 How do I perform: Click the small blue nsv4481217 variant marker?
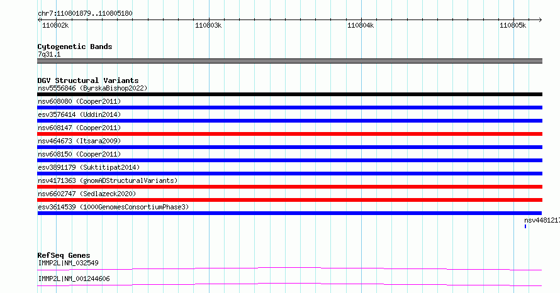[x=525, y=226]
